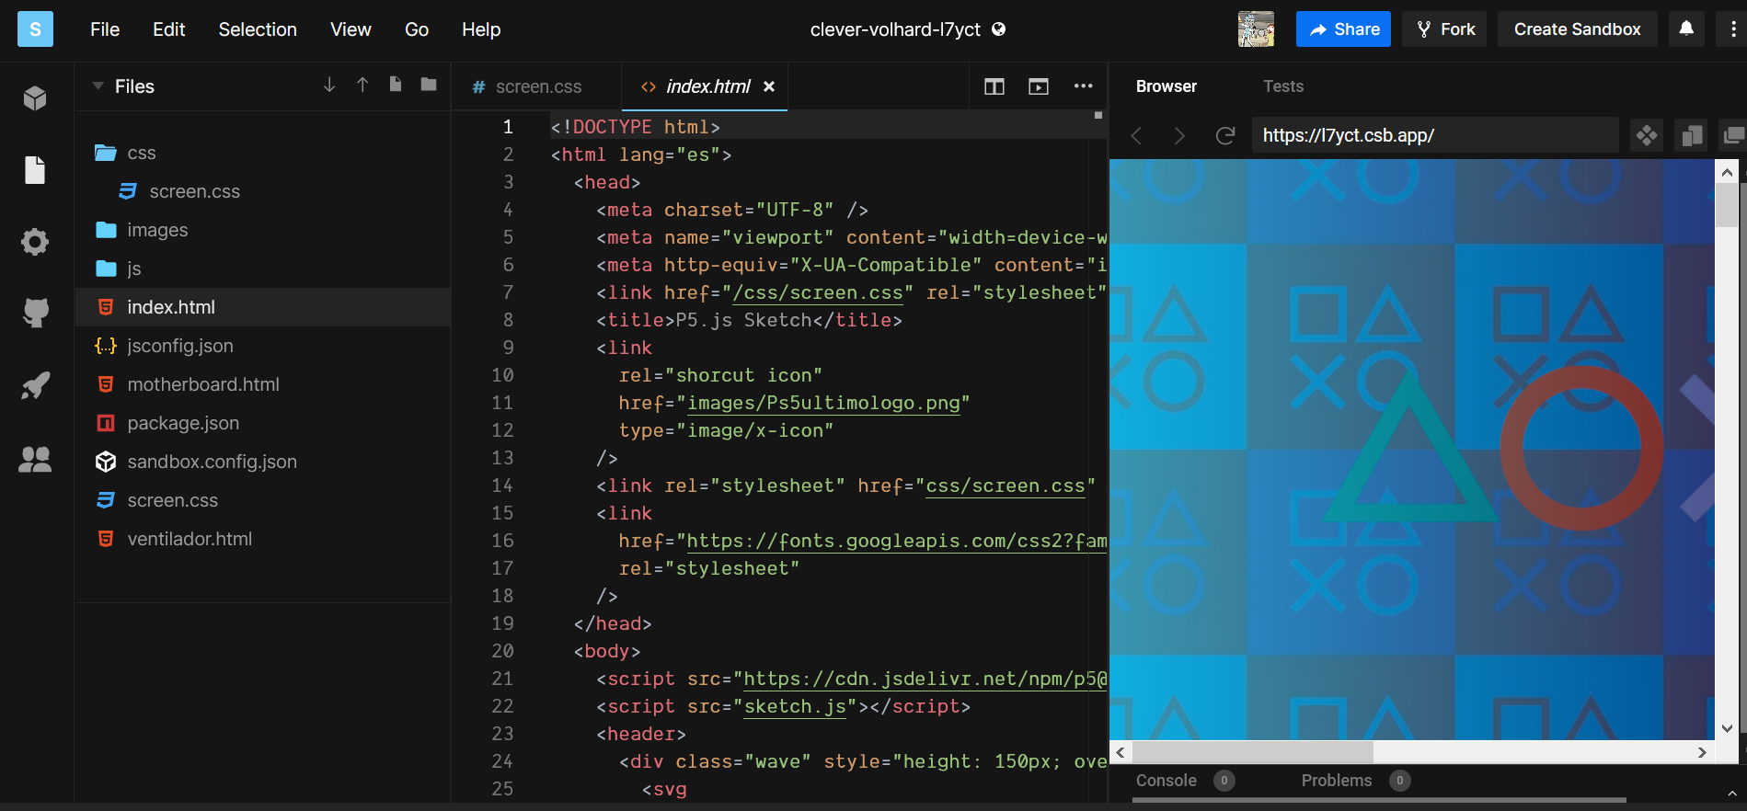The image size is (1747, 811).
Task: Click the preview sandbox modules icon
Action: (x=1647, y=136)
